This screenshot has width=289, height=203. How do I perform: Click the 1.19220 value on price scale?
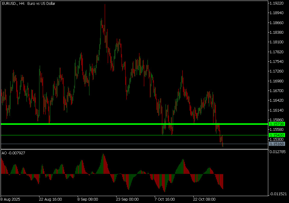coord(277,3)
